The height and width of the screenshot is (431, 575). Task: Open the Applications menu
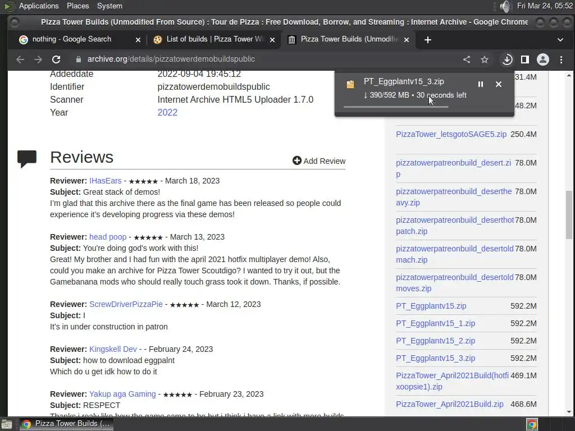[39, 6]
